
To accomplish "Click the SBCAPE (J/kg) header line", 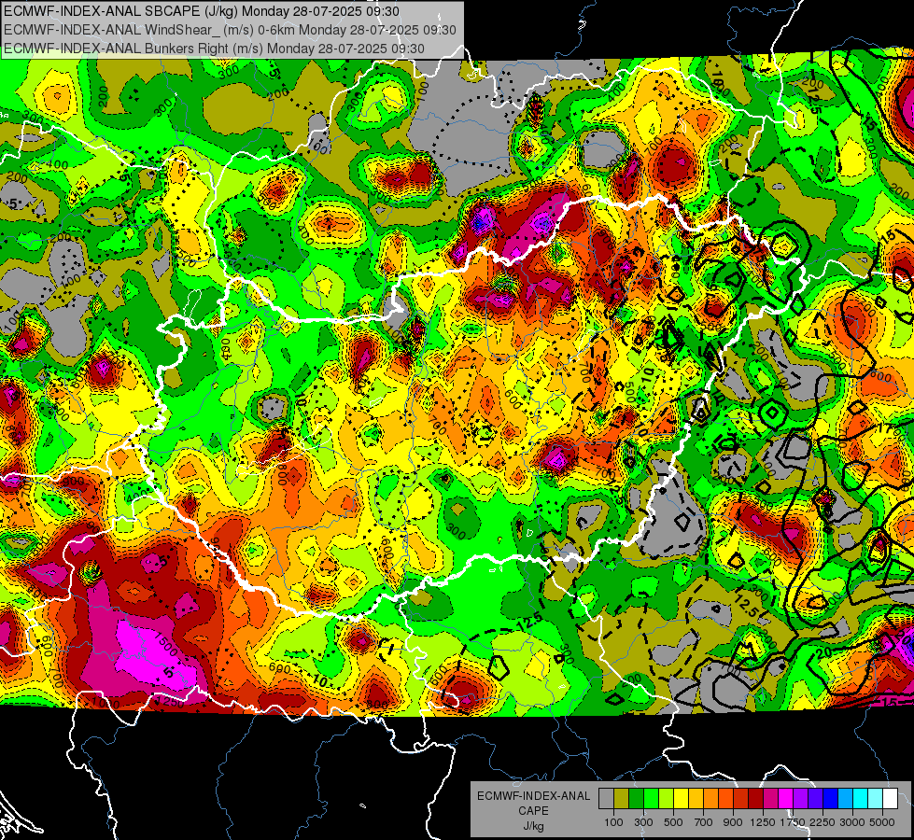I will (x=202, y=11).
